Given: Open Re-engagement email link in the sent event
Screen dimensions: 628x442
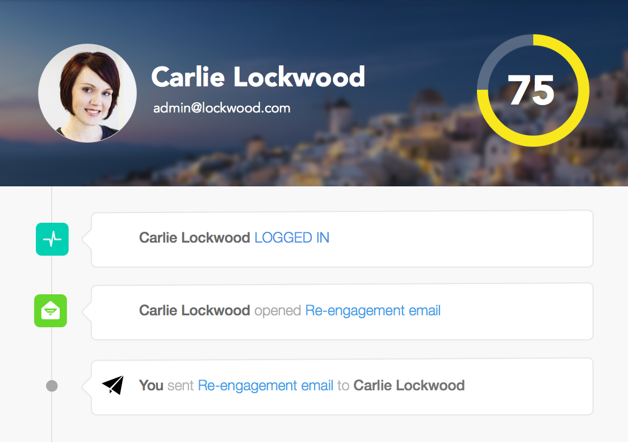Looking at the screenshot, I should [x=266, y=386].
